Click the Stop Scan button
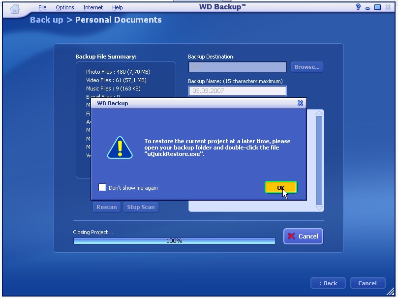Screen dimensions: 398x298 (x=141, y=207)
